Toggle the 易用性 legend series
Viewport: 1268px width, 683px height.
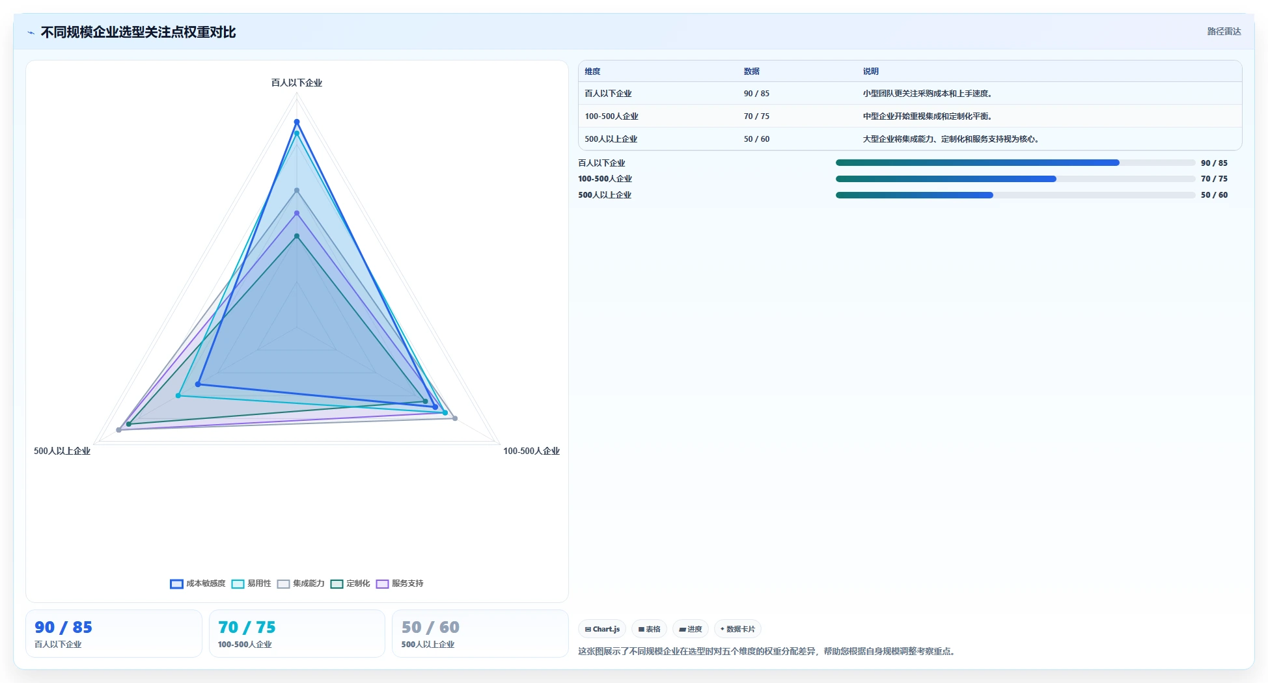[251, 583]
